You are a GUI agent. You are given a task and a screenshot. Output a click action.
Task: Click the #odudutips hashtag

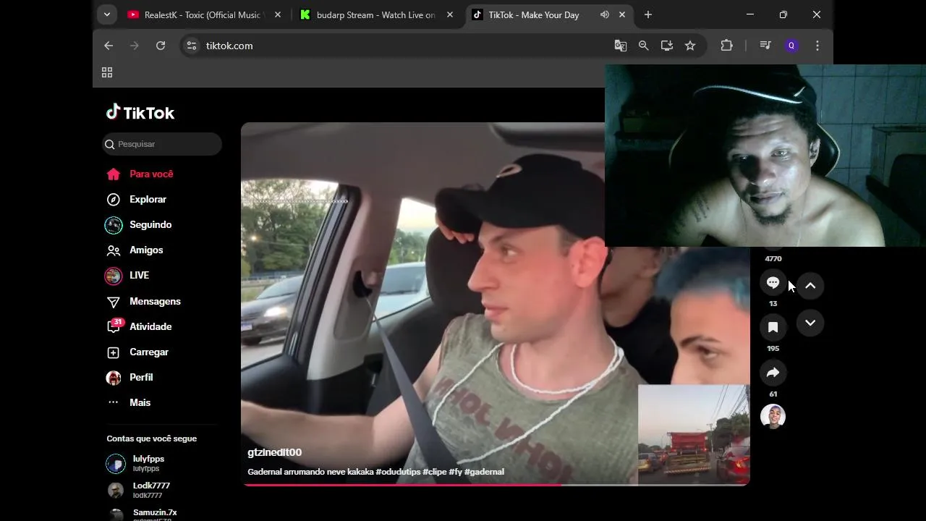coord(398,472)
